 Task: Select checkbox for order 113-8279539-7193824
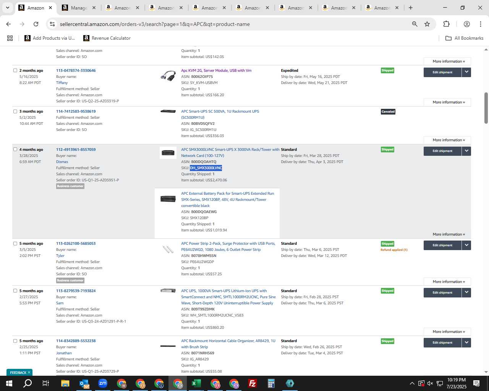[15, 291]
